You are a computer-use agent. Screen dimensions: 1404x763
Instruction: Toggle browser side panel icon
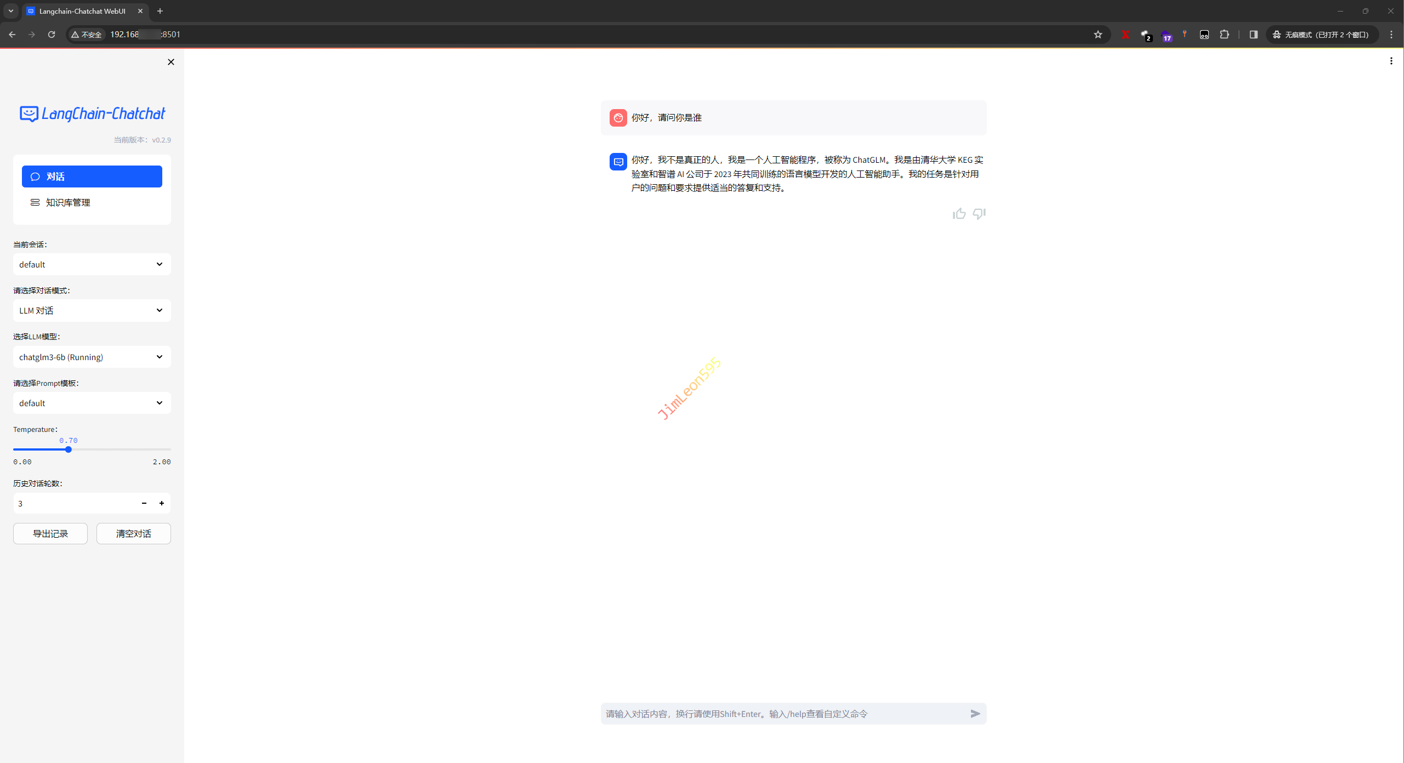(x=1253, y=35)
